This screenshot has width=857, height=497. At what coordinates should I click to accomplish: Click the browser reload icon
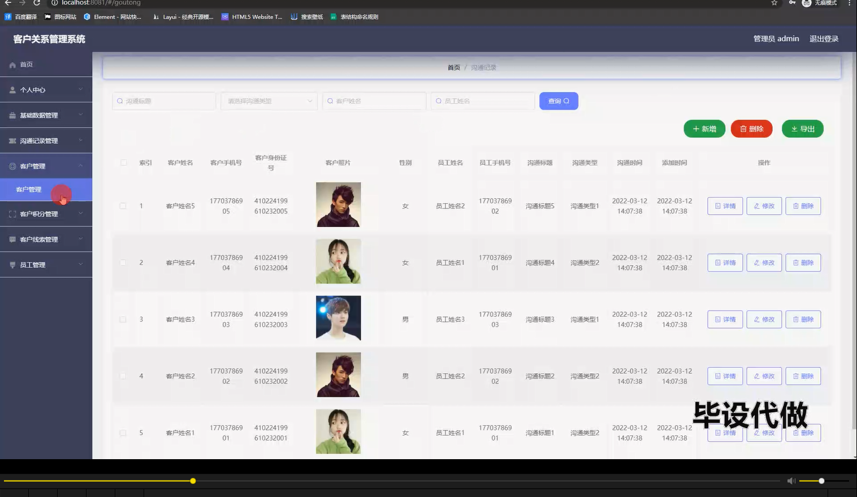(36, 3)
